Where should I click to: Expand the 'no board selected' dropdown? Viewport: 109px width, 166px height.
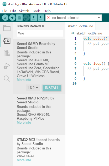74,18
